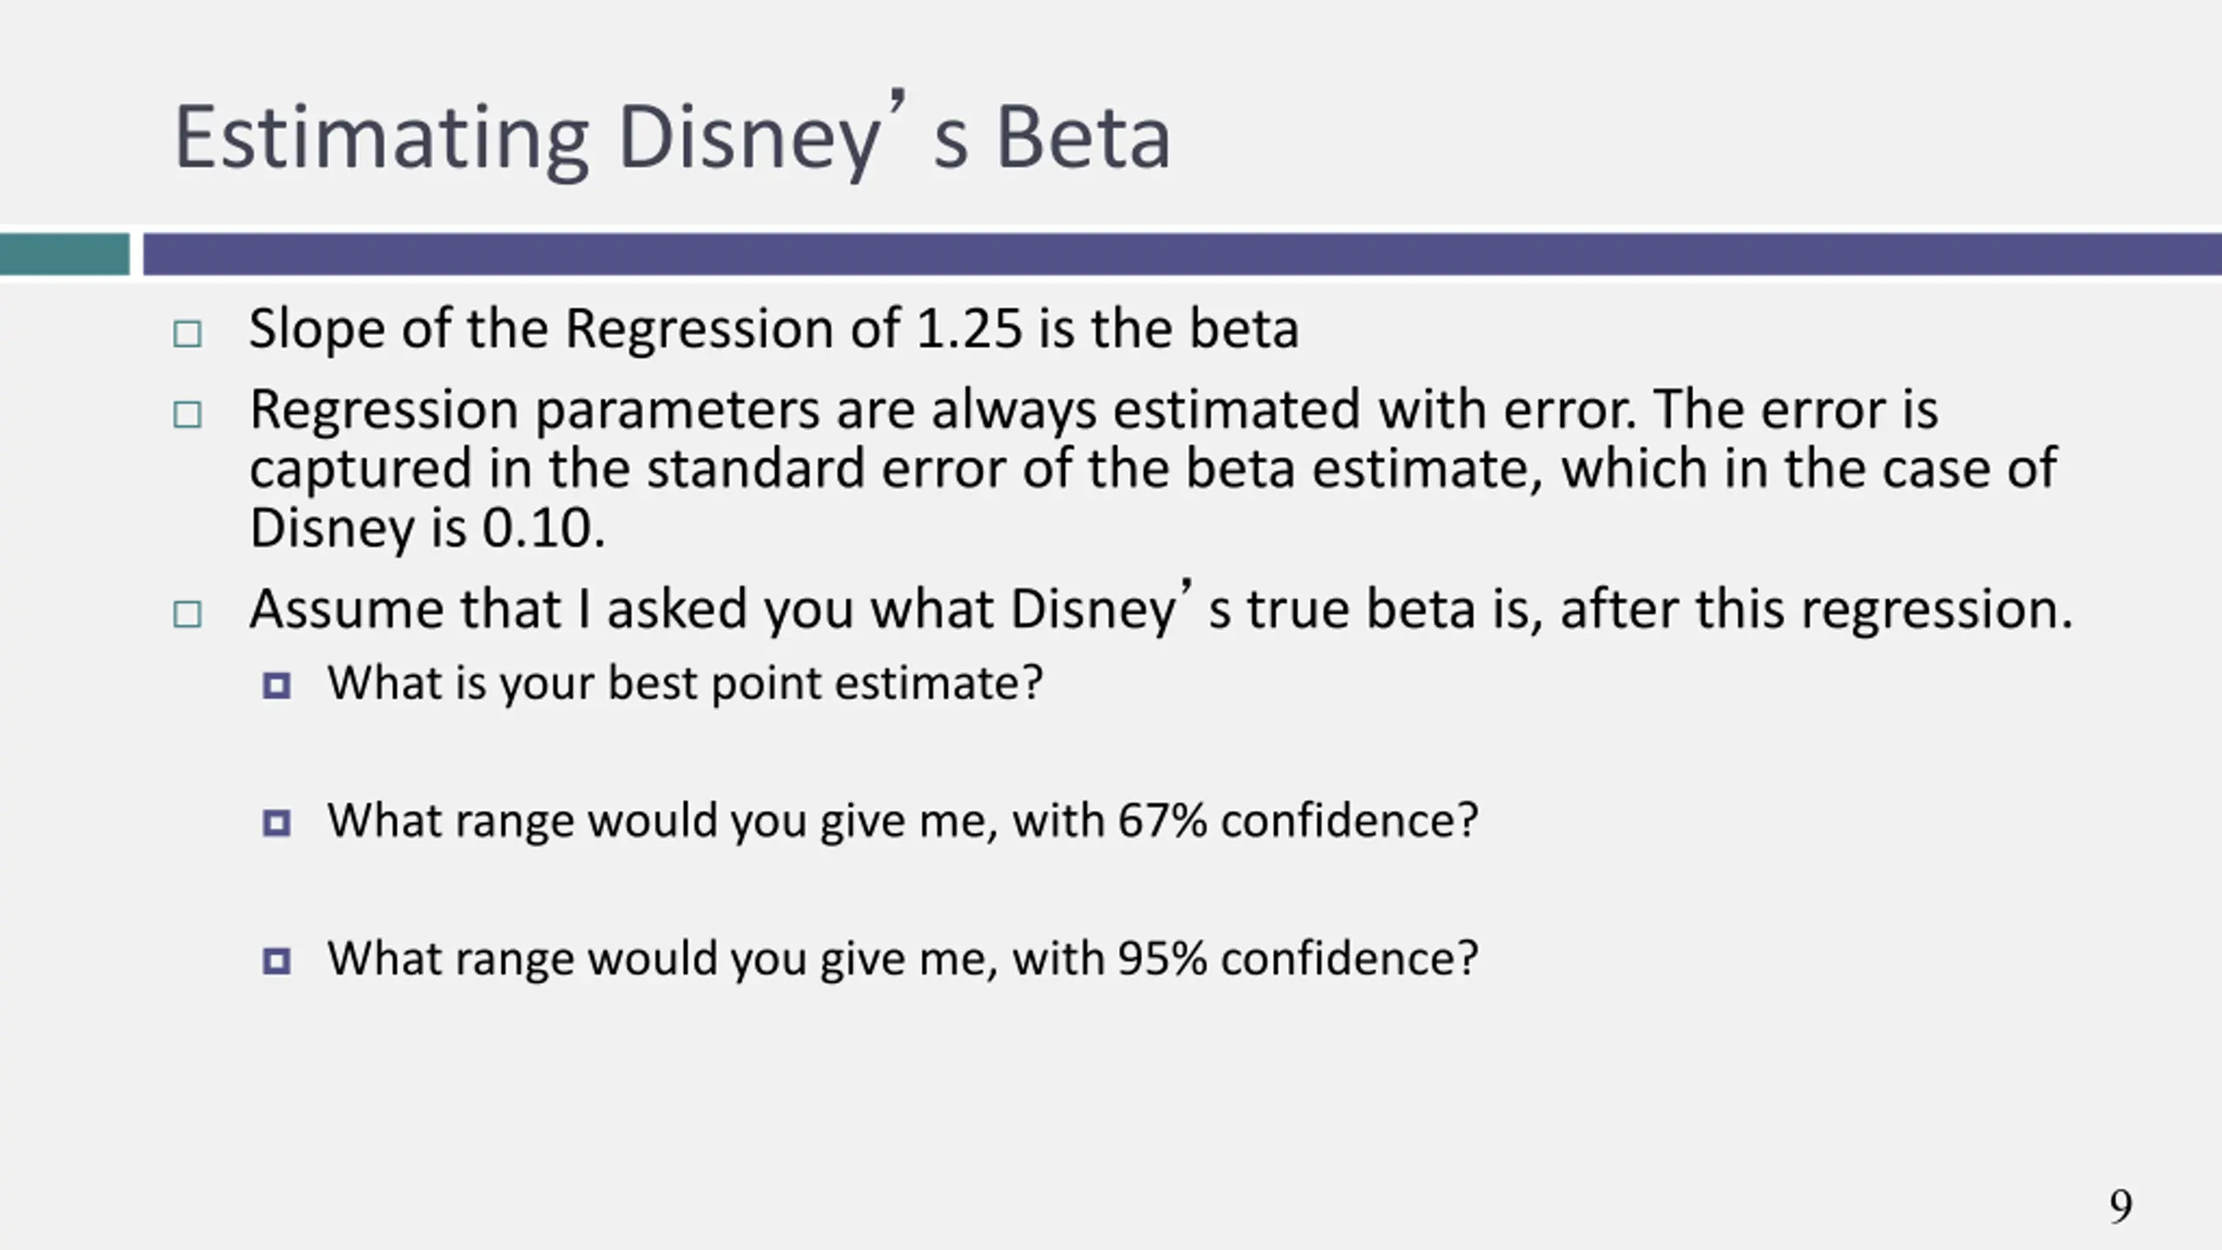Click the purple horizontal divider bar

pos(1182,253)
